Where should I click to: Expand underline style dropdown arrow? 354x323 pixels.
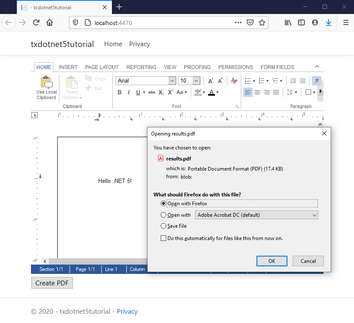click(x=144, y=92)
